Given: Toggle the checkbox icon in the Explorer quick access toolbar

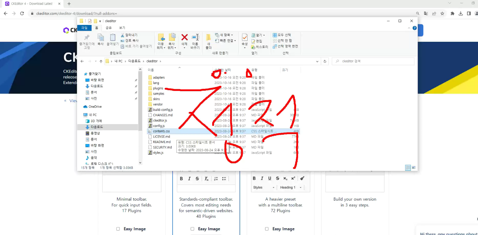Looking at the screenshot, I should [90, 21].
